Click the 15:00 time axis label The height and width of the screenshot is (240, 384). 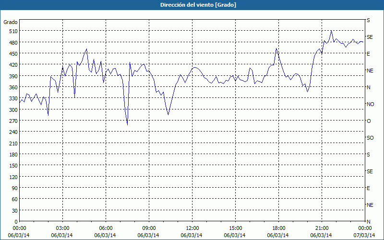tap(235, 228)
